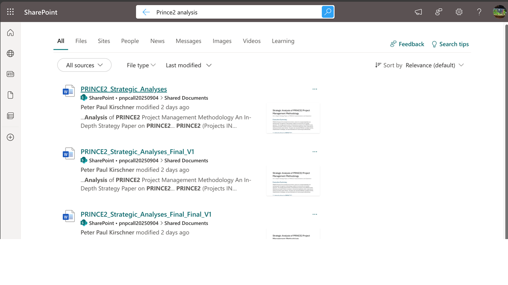Open the news icon in left rail
This screenshot has height=285, width=508.
(10, 74)
